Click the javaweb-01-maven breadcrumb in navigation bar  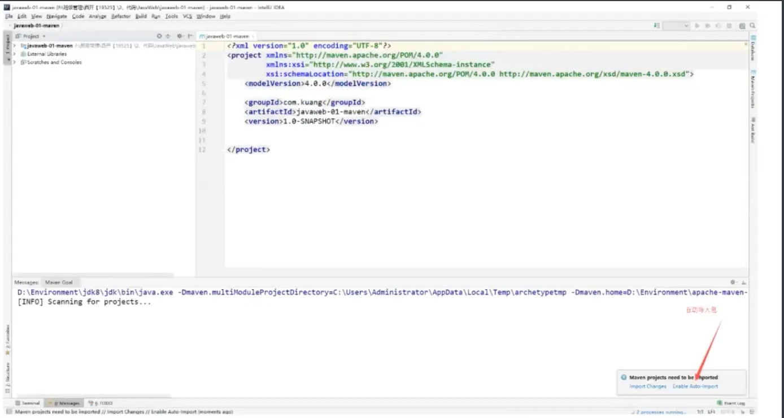click(36, 25)
